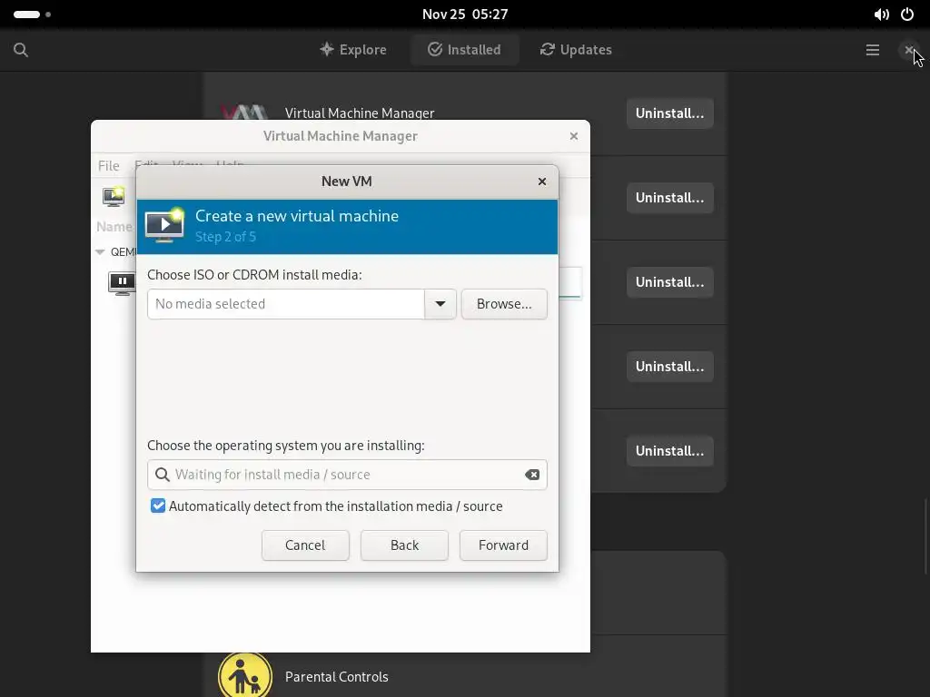The height and width of the screenshot is (697, 930).
Task: Click Forward to next step
Action: pos(503,545)
